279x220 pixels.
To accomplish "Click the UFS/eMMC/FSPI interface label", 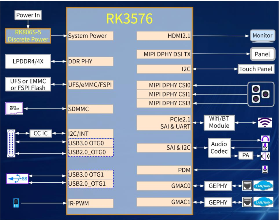I will [x=91, y=85].
